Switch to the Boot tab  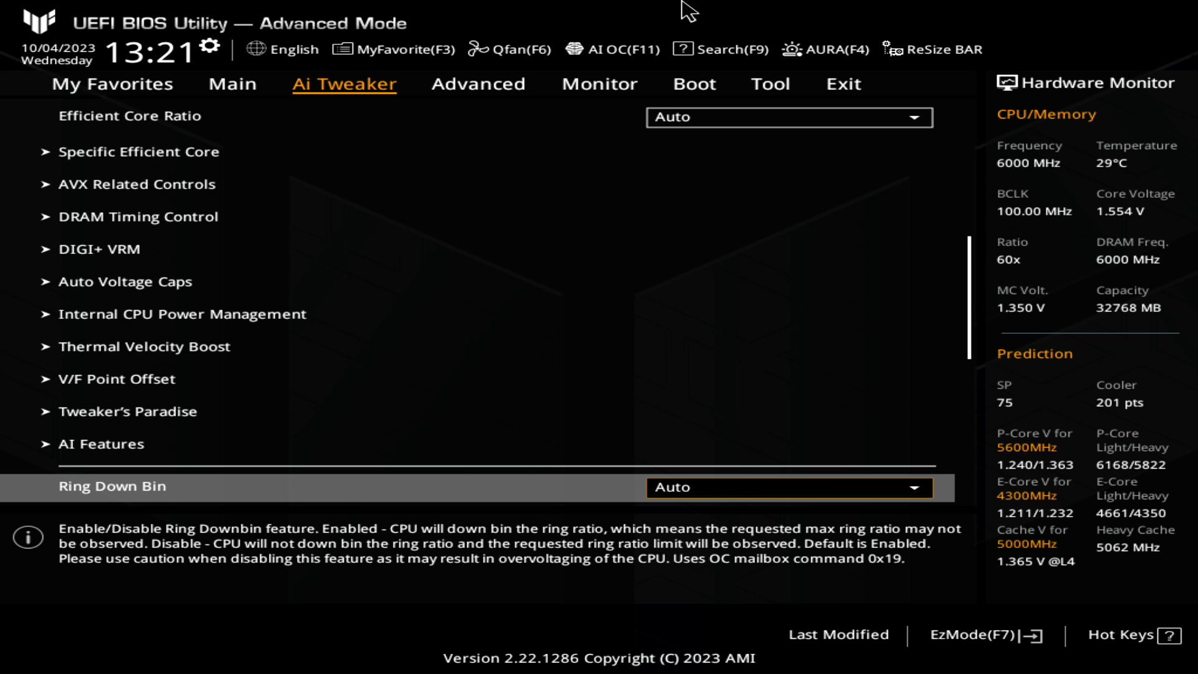(695, 83)
